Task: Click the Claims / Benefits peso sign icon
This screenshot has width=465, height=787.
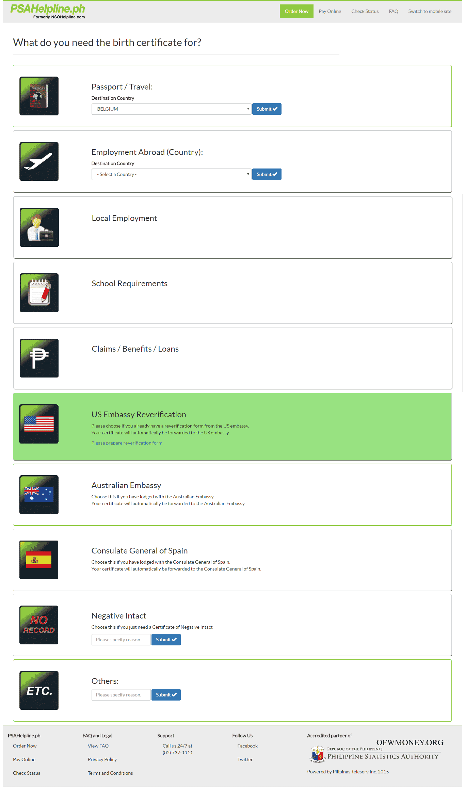Action: [x=39, y=358]
